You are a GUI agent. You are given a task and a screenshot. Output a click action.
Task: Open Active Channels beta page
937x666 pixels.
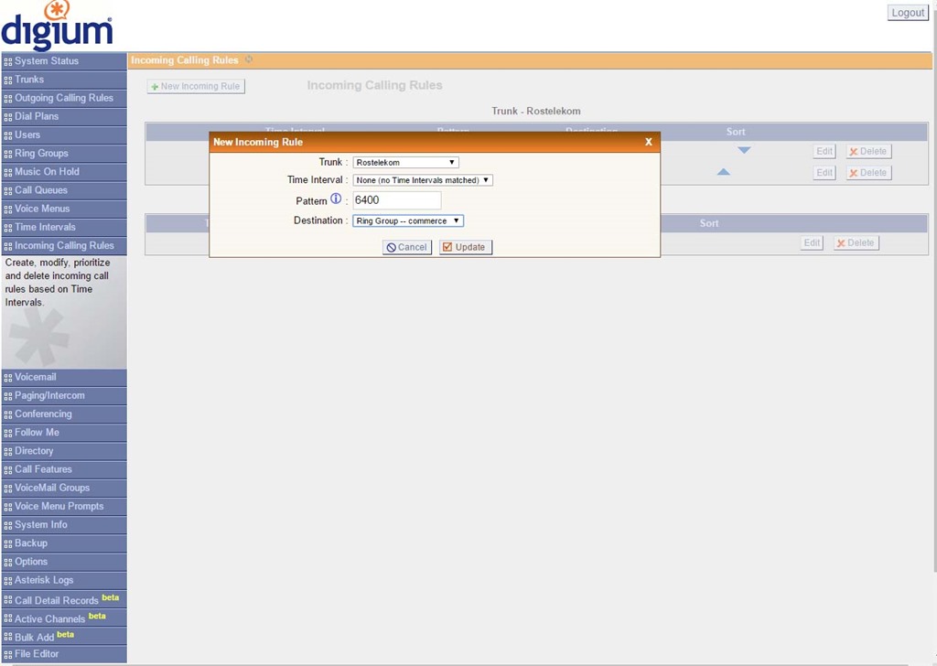coord(64,618)
